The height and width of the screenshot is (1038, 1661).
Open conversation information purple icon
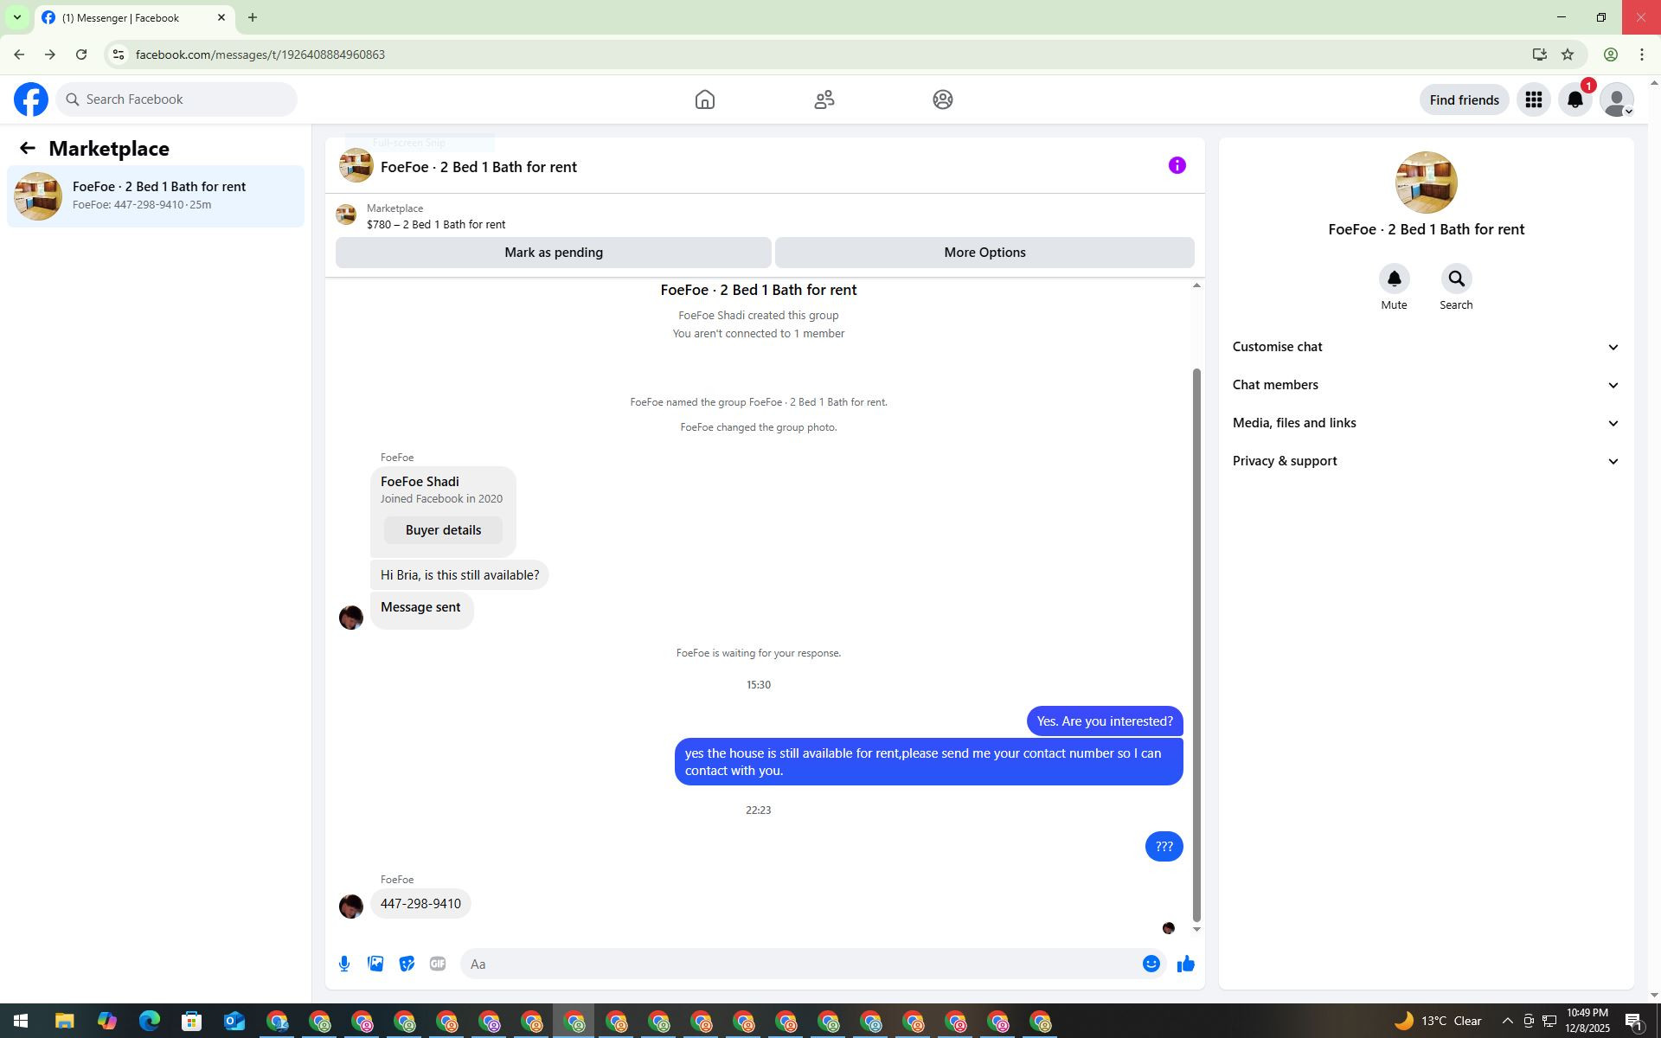pyautogui.click(x=1177, y=165)
